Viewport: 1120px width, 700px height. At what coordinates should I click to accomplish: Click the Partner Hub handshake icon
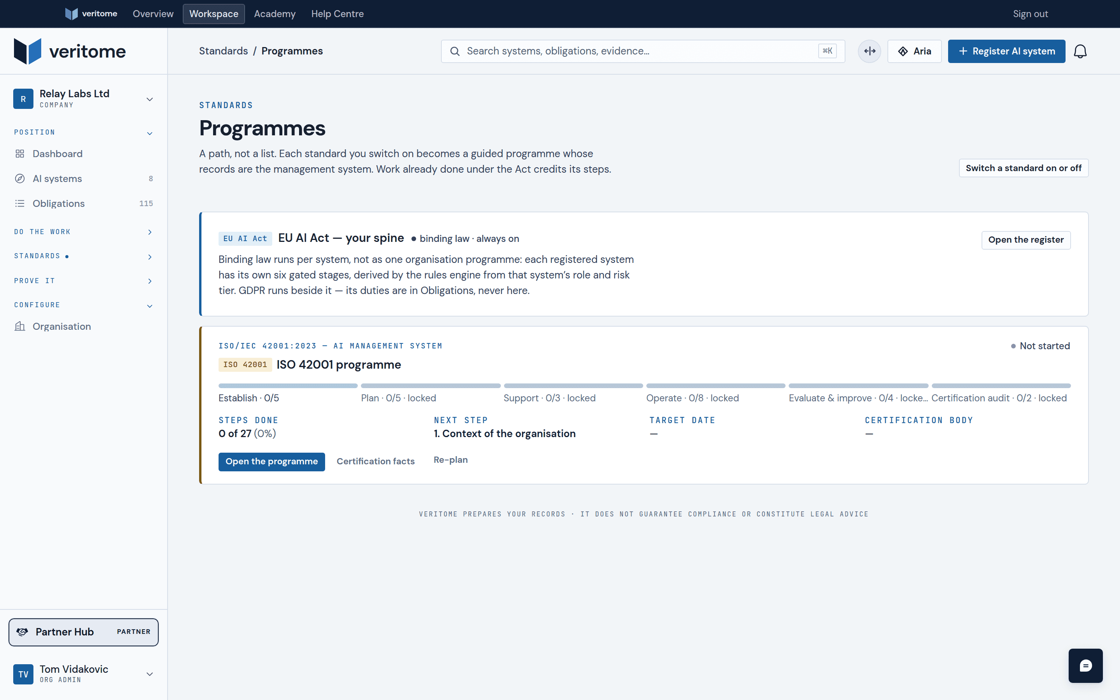coord(22,632)
